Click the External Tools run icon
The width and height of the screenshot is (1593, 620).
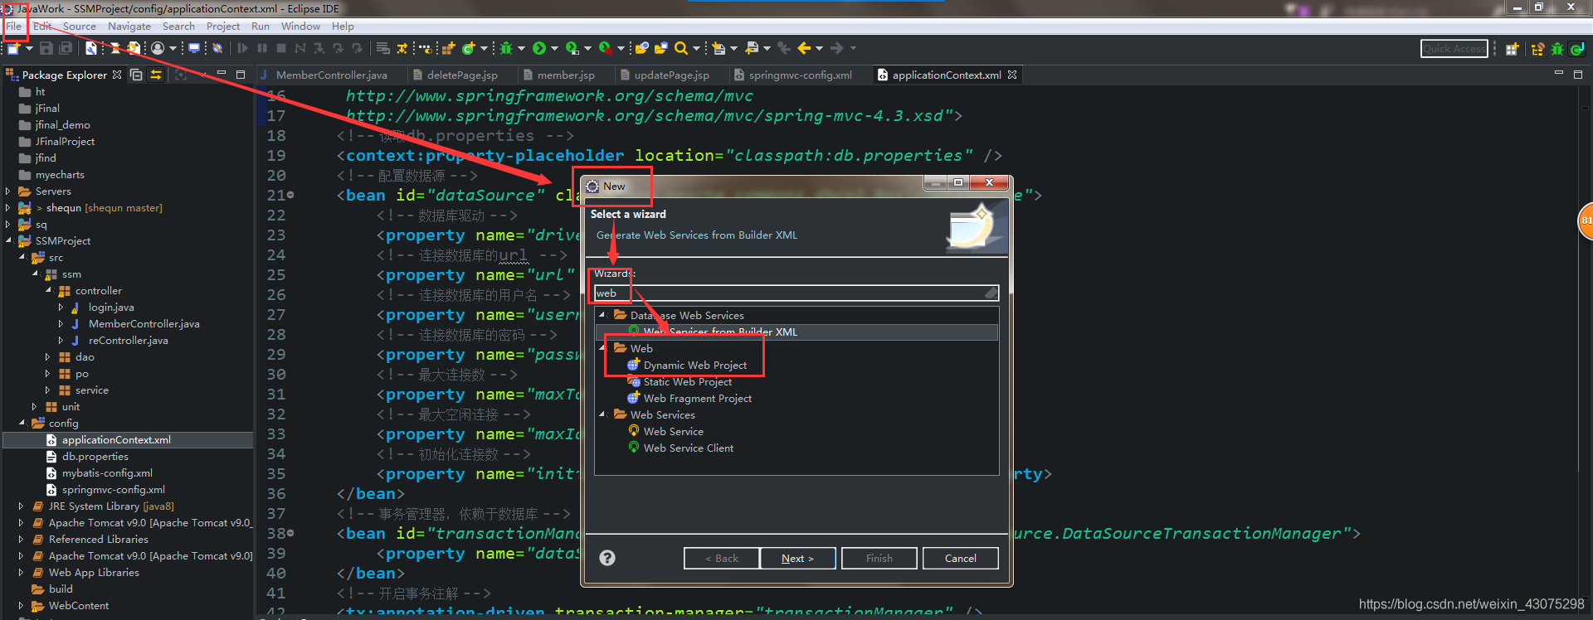[606, 48]
